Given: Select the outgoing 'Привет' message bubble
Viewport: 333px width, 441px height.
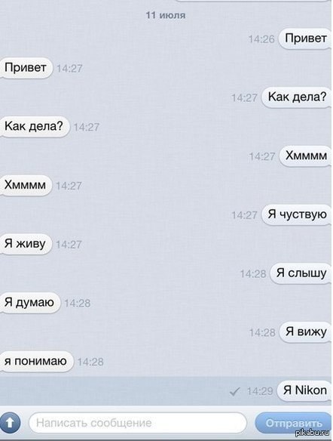Looking at the screenshot, I should click(306, 39).
